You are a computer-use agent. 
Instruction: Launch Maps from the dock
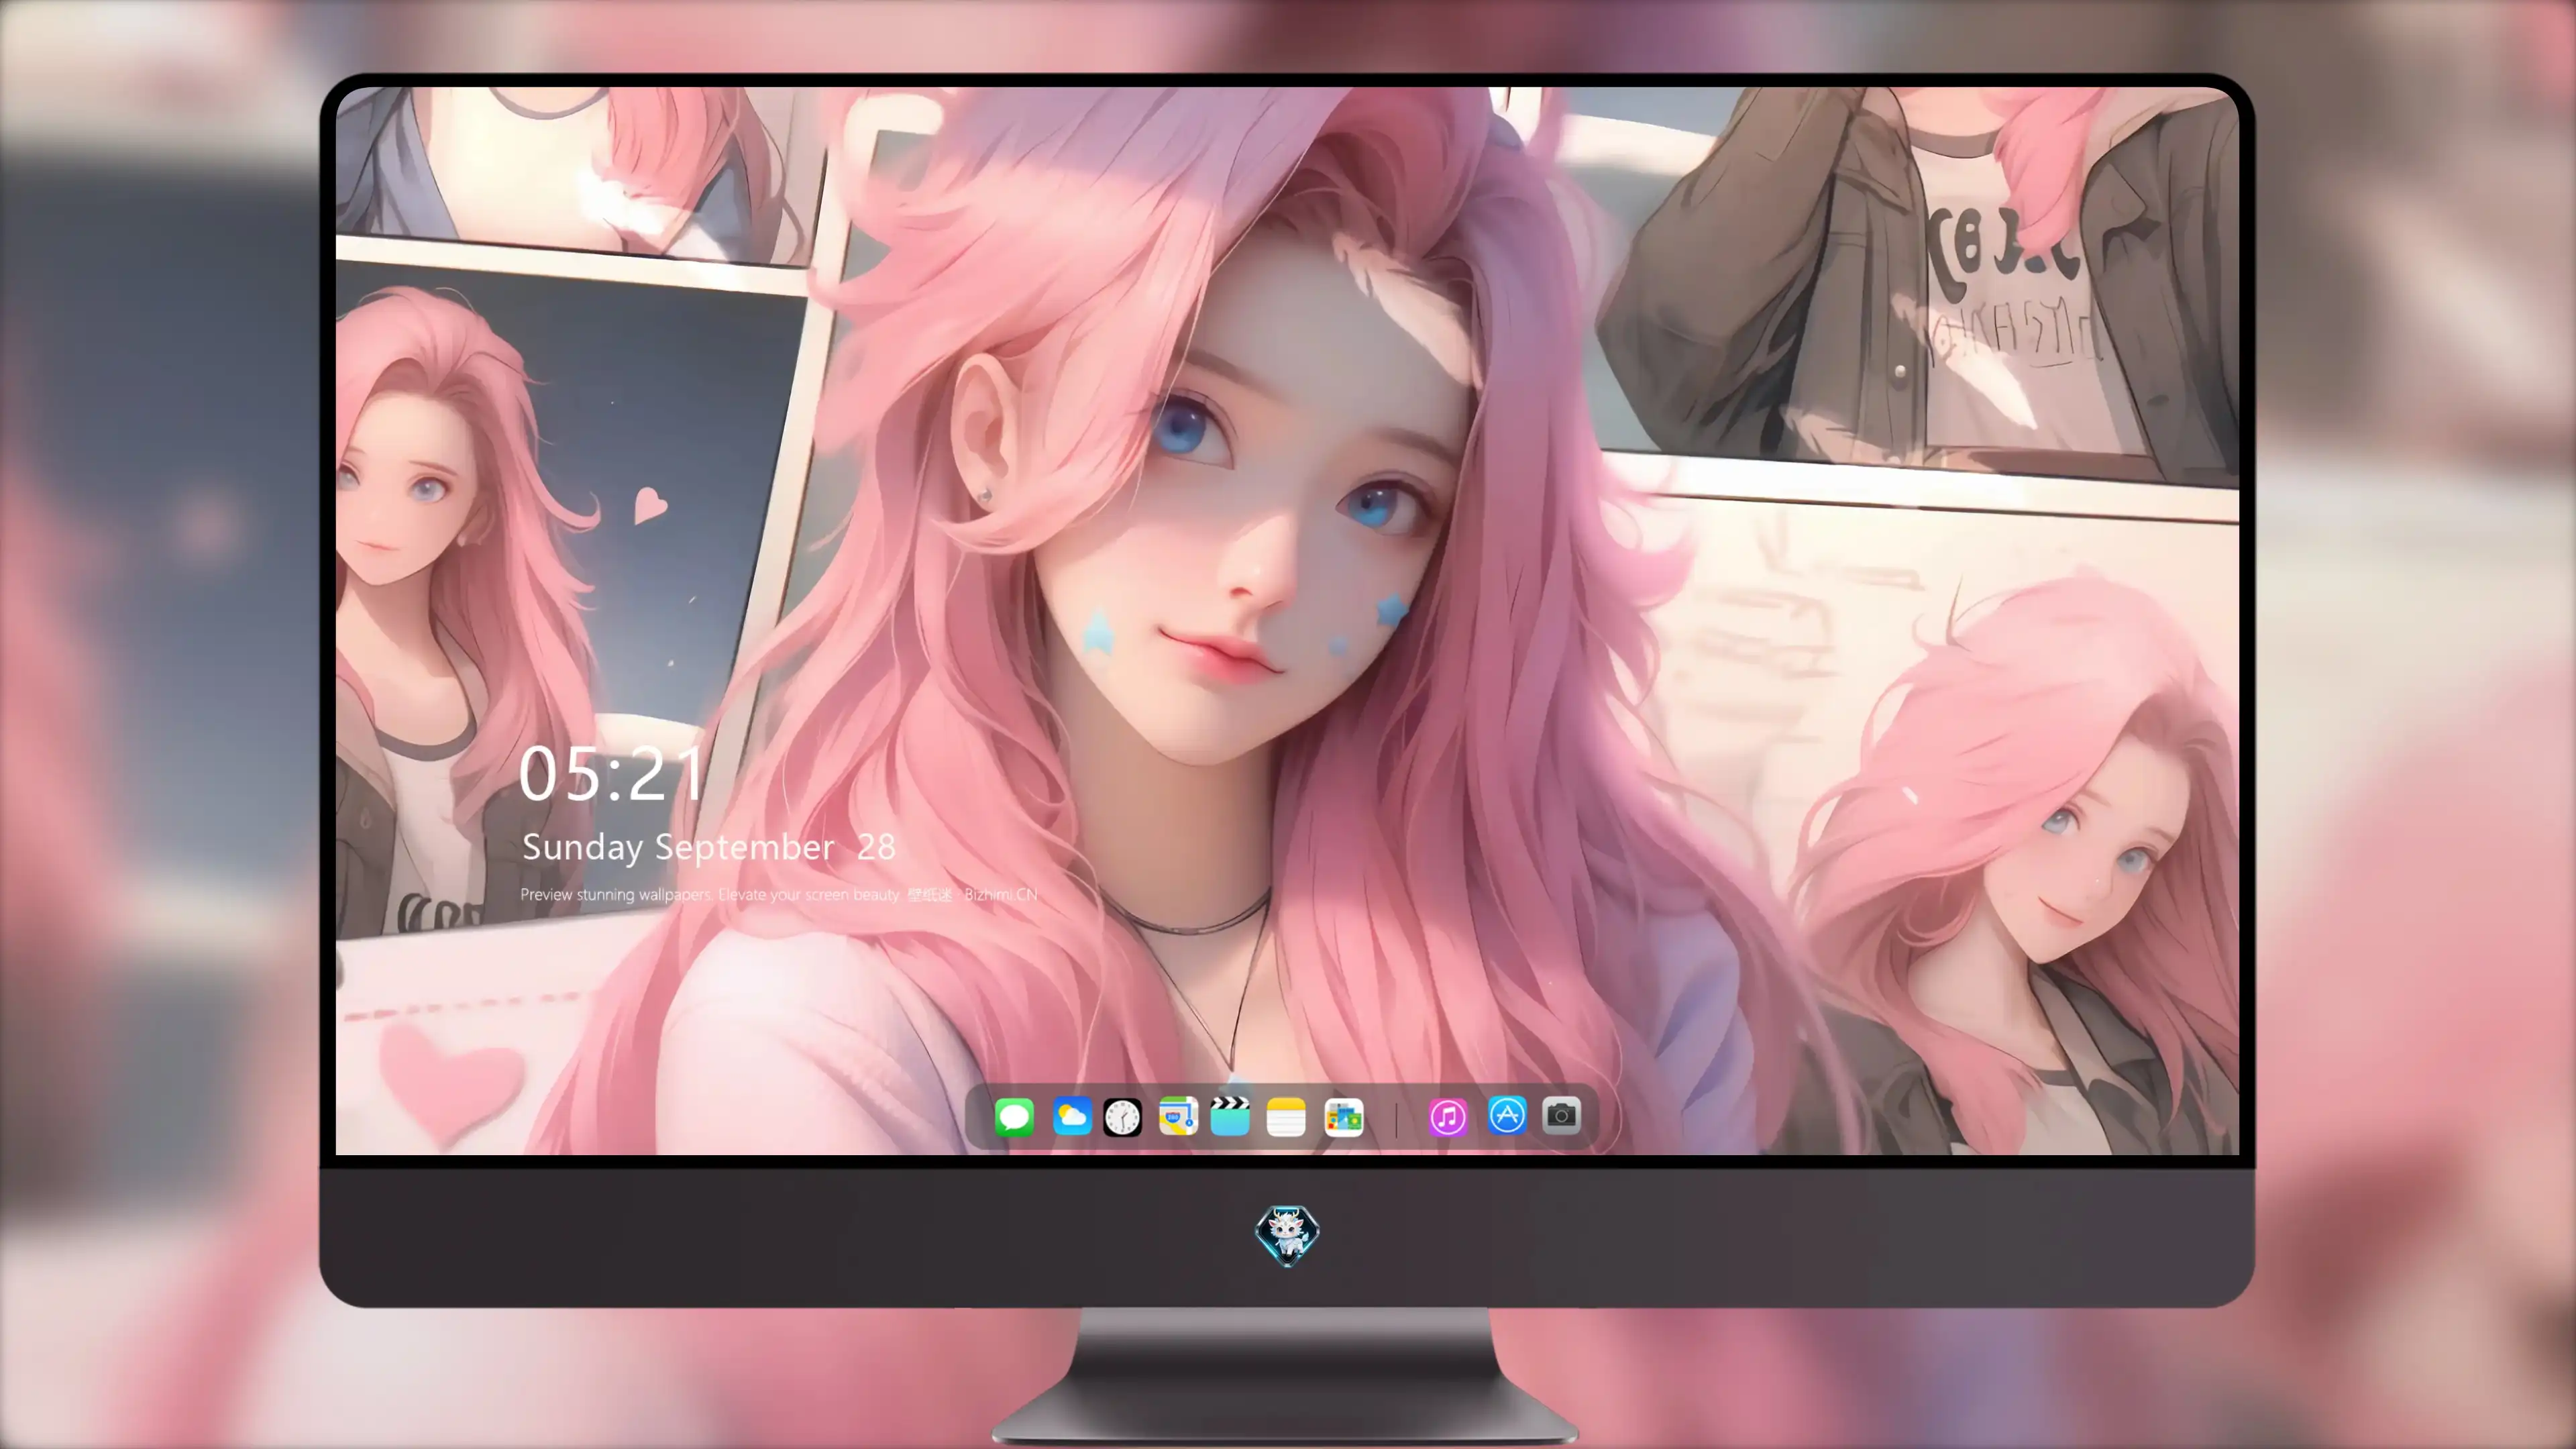(x=1178, y=1117)
